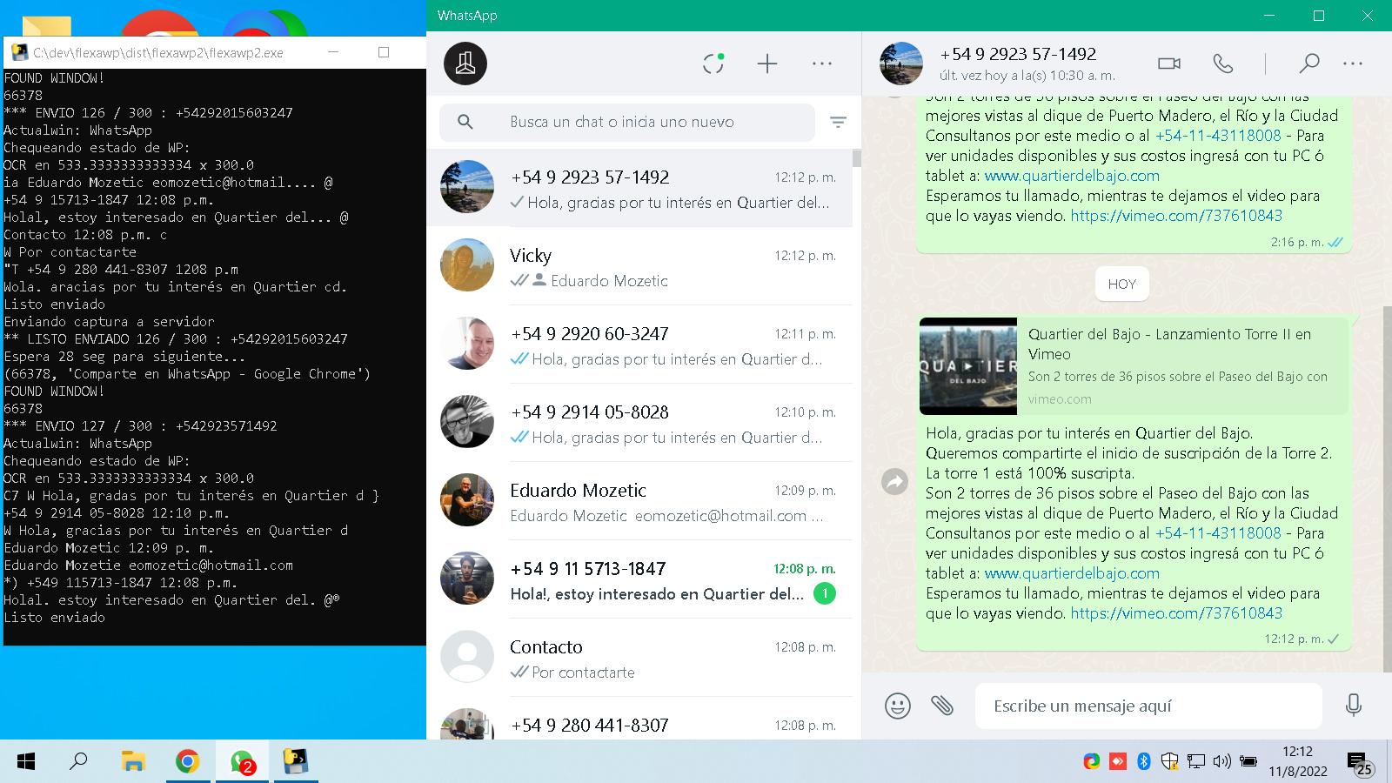Screen dimensions: 1392x783
Task: Open the flexawp2.exe console system menu icon
Action: coord(19,52)
